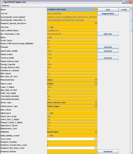Open the Optionen menu
The height and width of the screenshot is (154, 133).
(5, 6)
